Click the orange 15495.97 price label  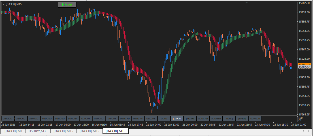tap(304, 65)
